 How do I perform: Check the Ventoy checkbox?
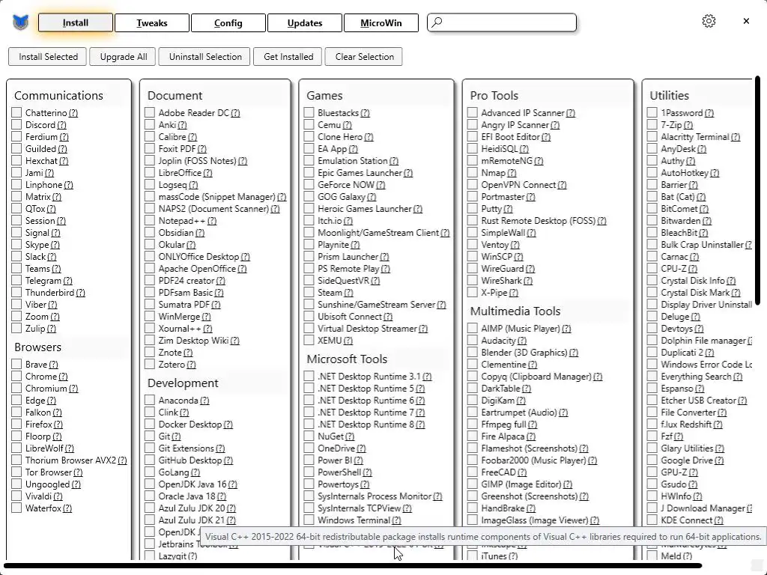click(472, 245)
